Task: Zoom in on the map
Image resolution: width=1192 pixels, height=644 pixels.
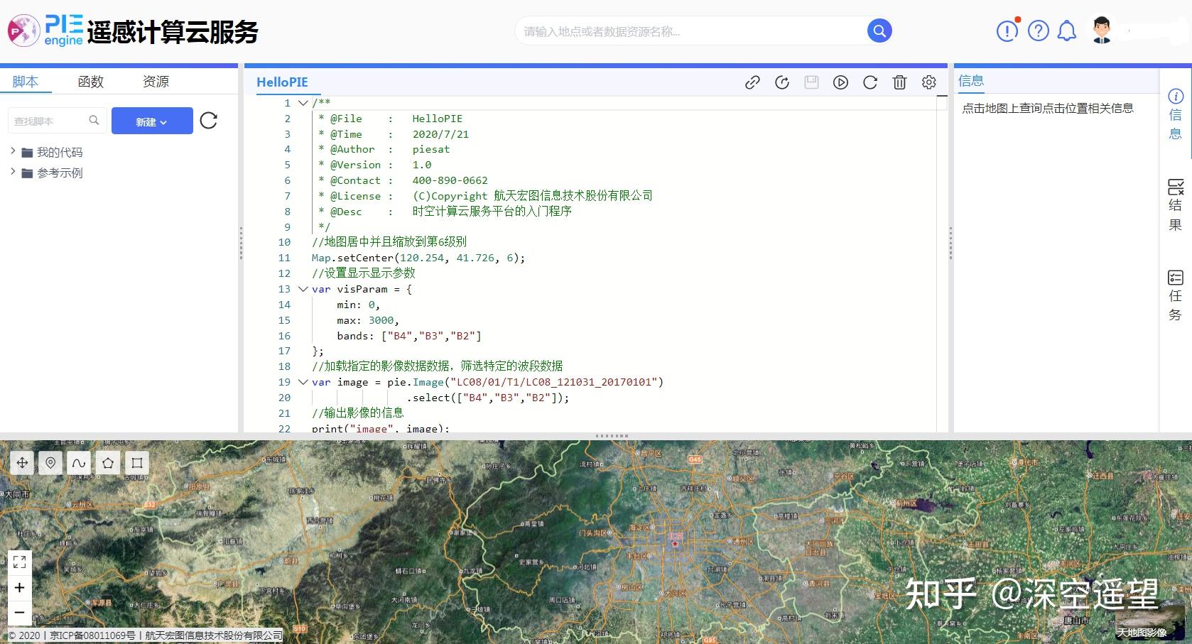Action: (19, 587)
